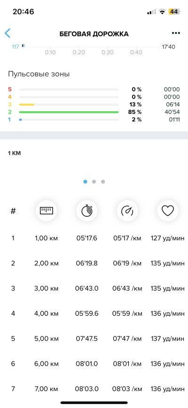This screenshot has width=188, height=408.
Task: Select the stopwatch duration column icon
Action: point(87,211)
